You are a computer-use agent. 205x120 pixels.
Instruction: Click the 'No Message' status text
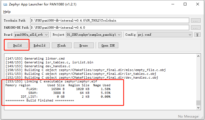[x=188, y=116]
